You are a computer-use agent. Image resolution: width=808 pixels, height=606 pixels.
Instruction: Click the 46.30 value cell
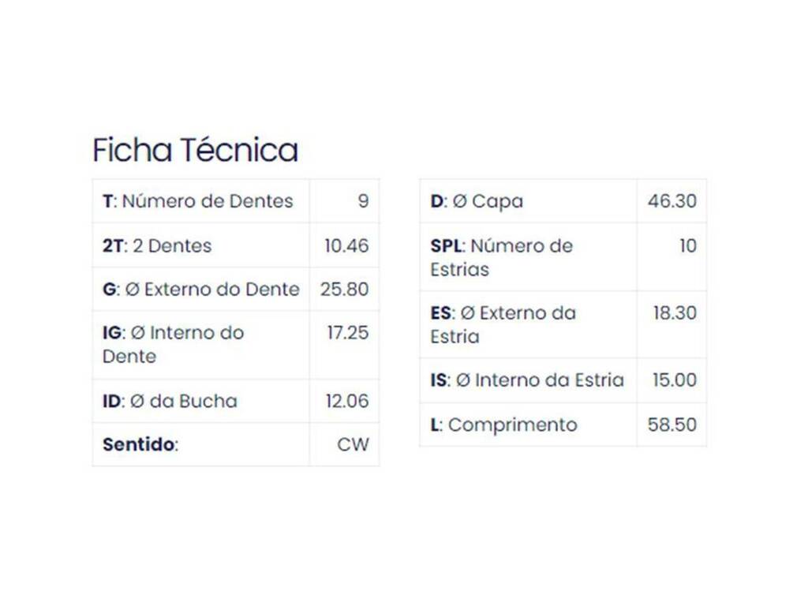point(671,201)
